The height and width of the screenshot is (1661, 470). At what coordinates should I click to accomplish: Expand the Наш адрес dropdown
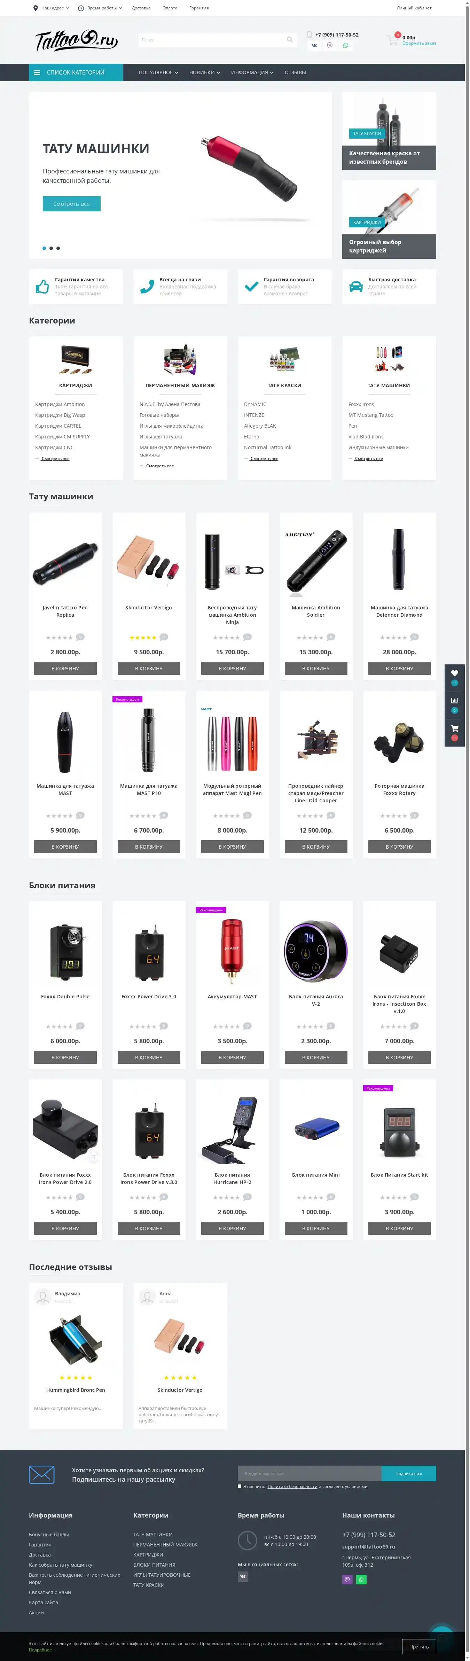point(51,8)
